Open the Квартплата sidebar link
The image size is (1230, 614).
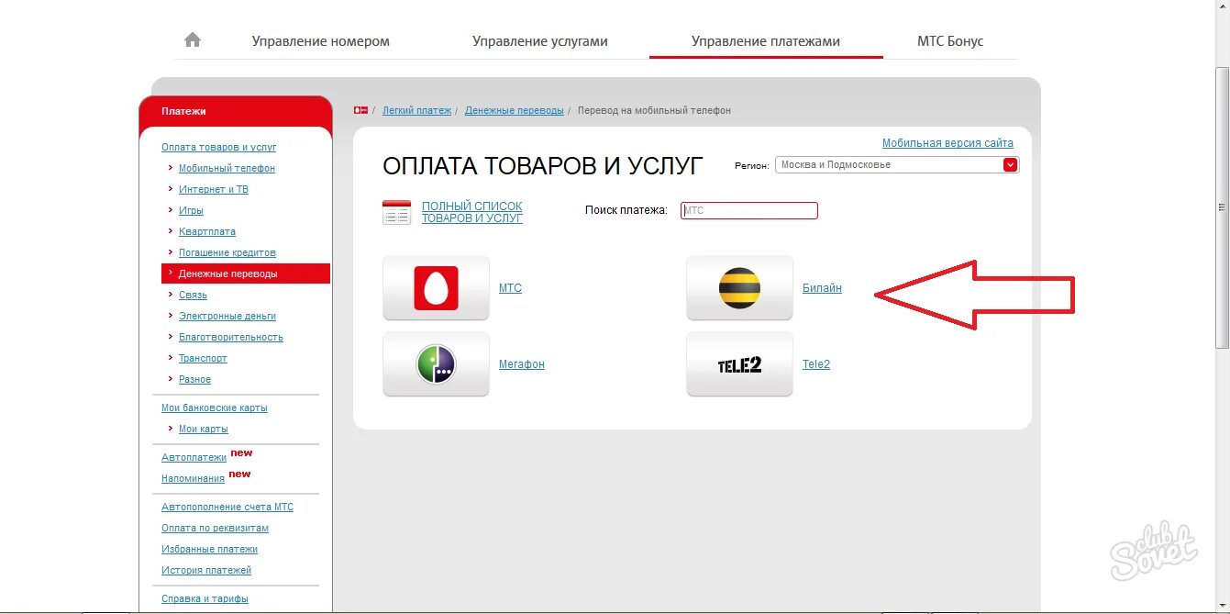[x=207, y=231]
